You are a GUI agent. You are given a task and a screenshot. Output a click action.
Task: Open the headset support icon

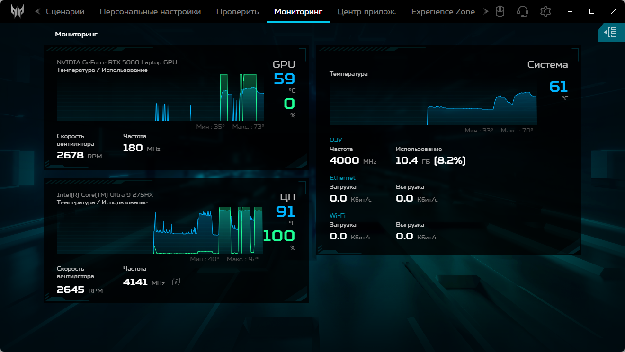pos(523,11)
